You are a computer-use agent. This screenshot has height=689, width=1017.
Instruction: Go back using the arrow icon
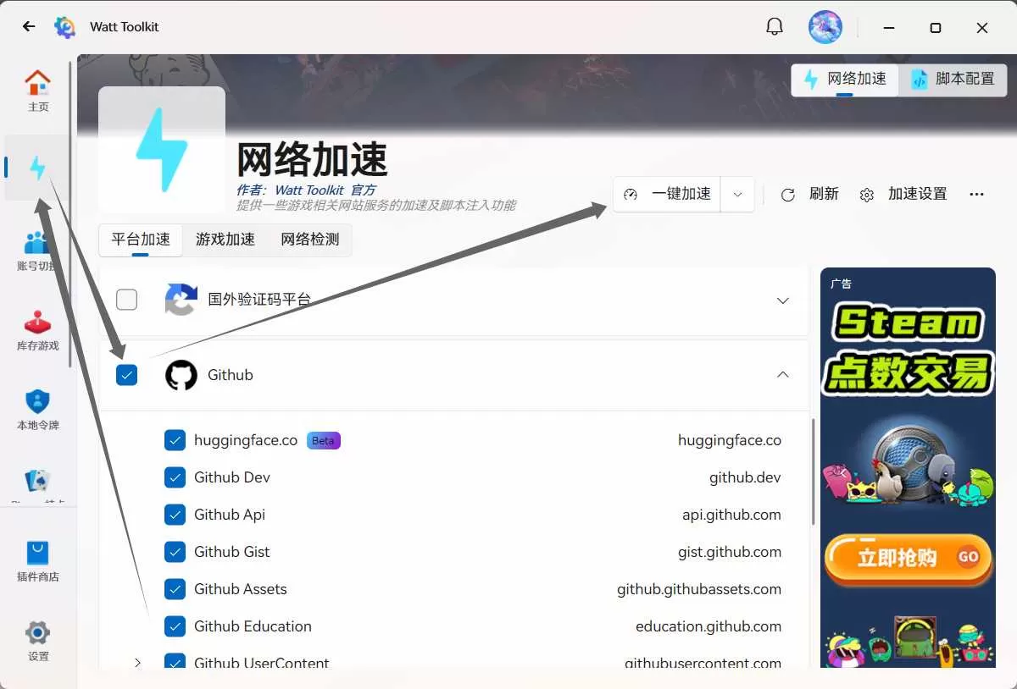29,27
